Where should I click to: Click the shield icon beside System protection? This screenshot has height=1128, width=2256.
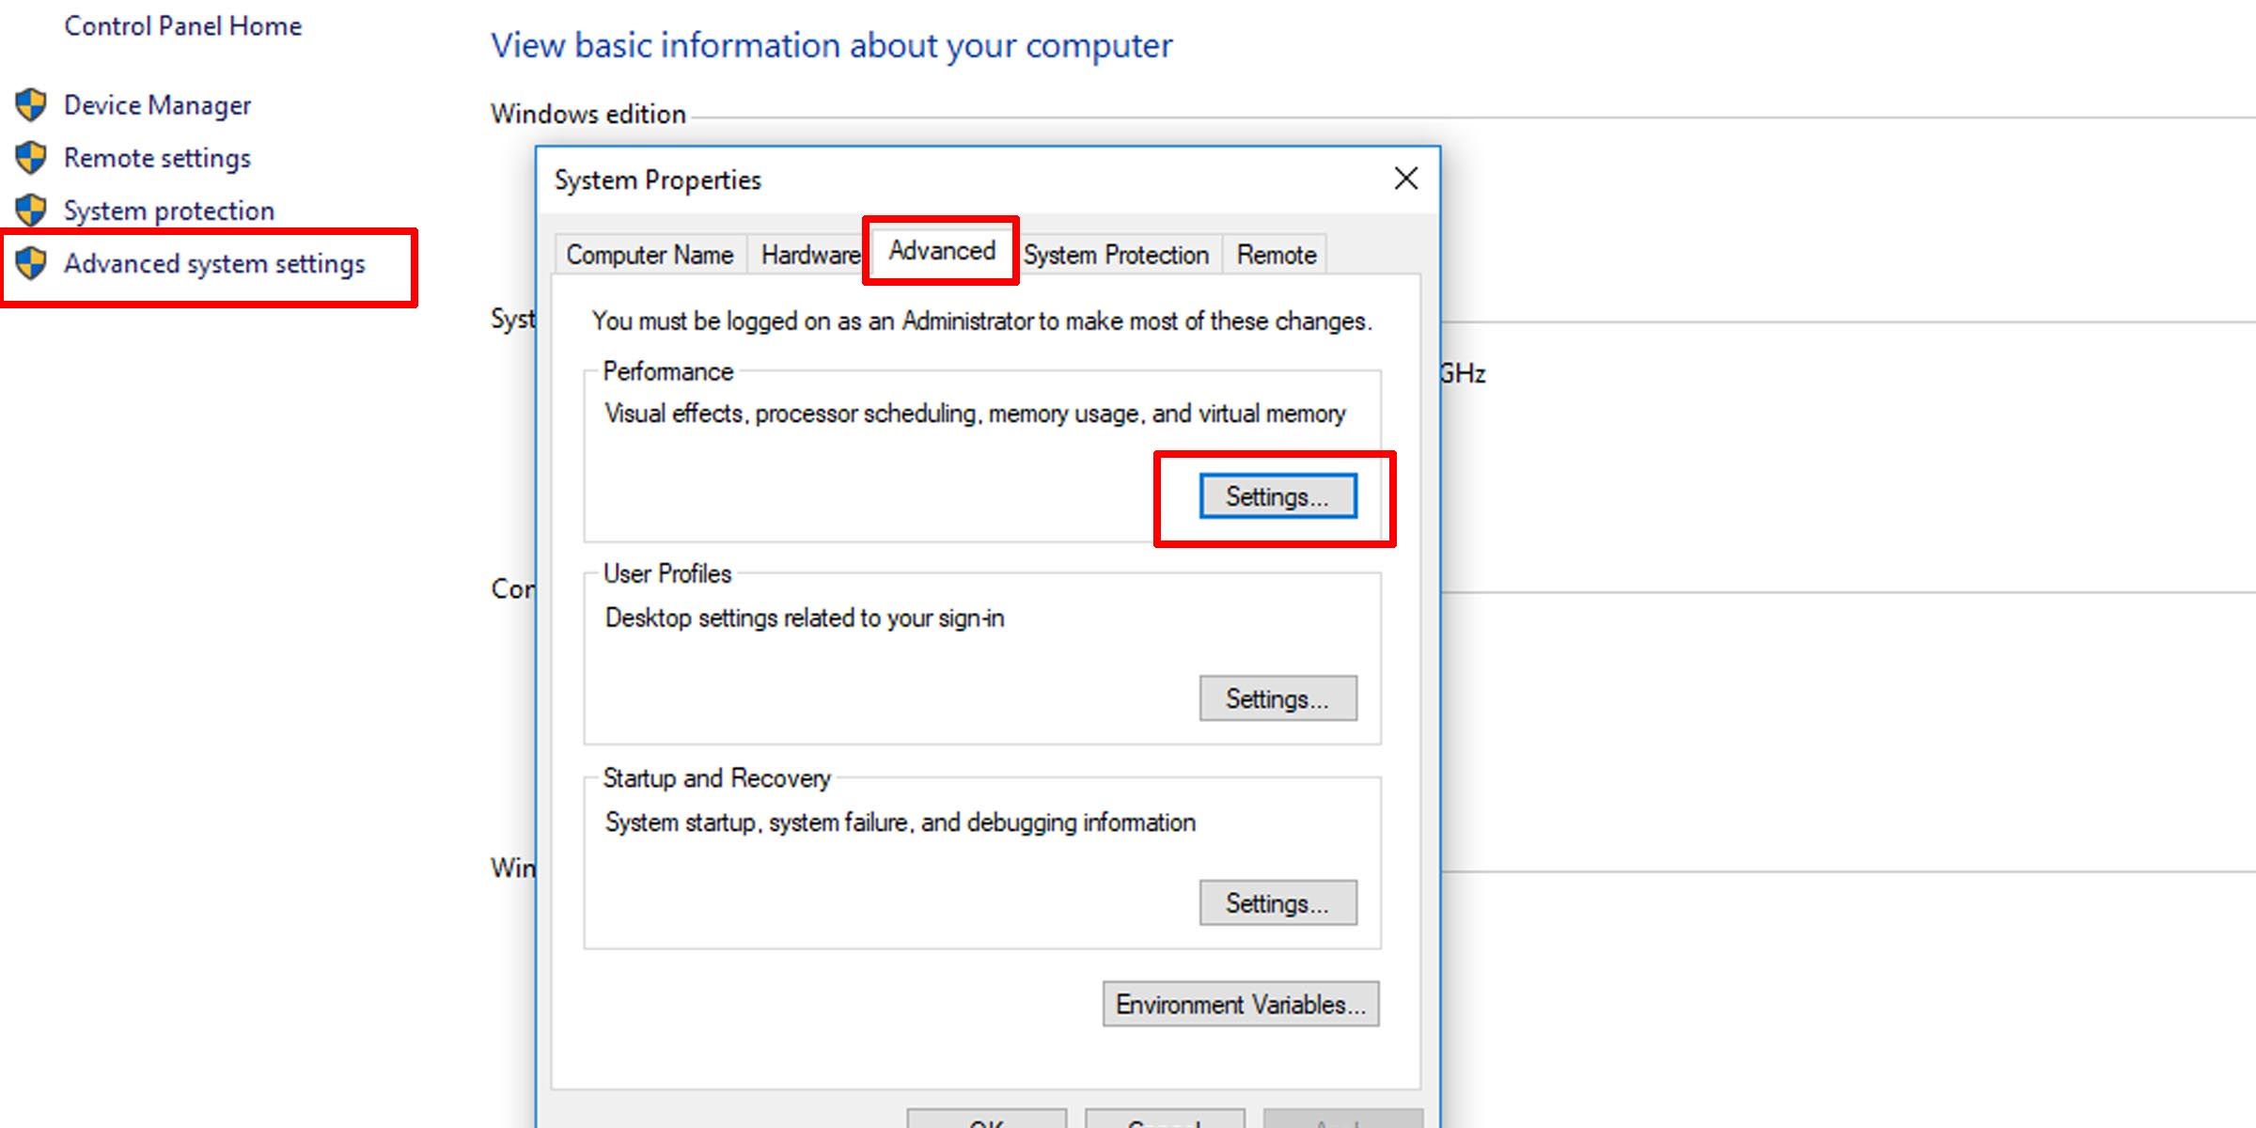pyautogui.click(x=31, y=211)
